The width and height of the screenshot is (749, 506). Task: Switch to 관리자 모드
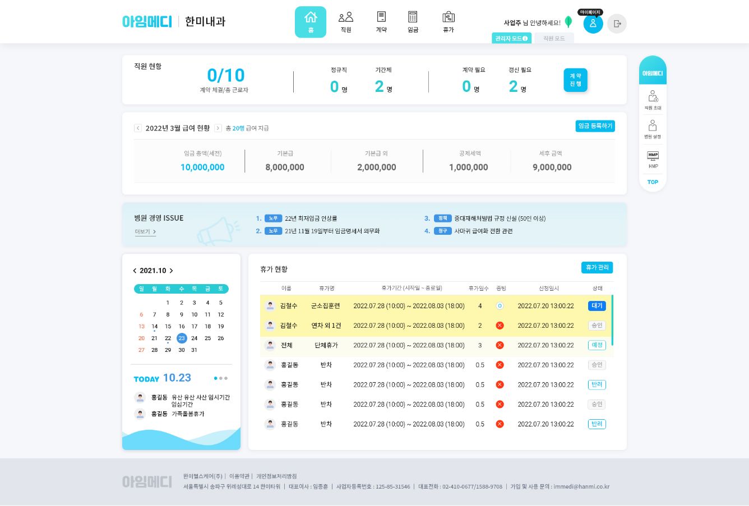[x=511, y=38]
